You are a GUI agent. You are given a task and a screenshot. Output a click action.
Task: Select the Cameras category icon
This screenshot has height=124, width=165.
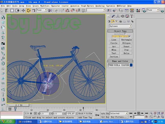point(121,21)
